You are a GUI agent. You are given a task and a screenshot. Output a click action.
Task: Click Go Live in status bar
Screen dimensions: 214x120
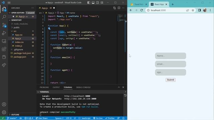point(98,118)
